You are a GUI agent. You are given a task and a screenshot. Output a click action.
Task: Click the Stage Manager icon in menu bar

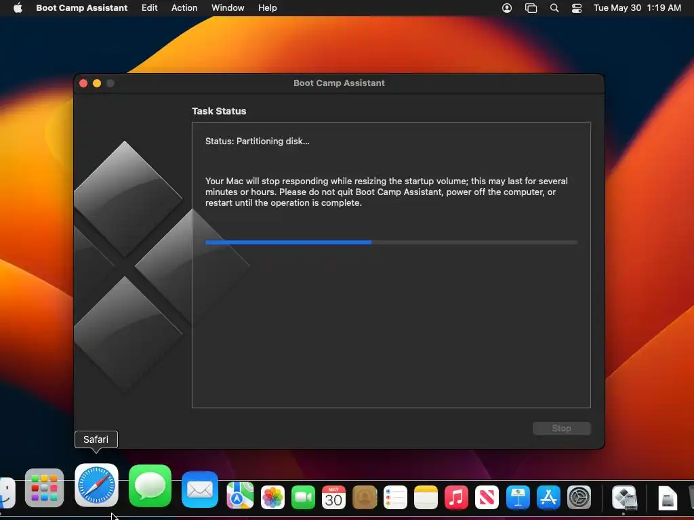tap(531, 8)
